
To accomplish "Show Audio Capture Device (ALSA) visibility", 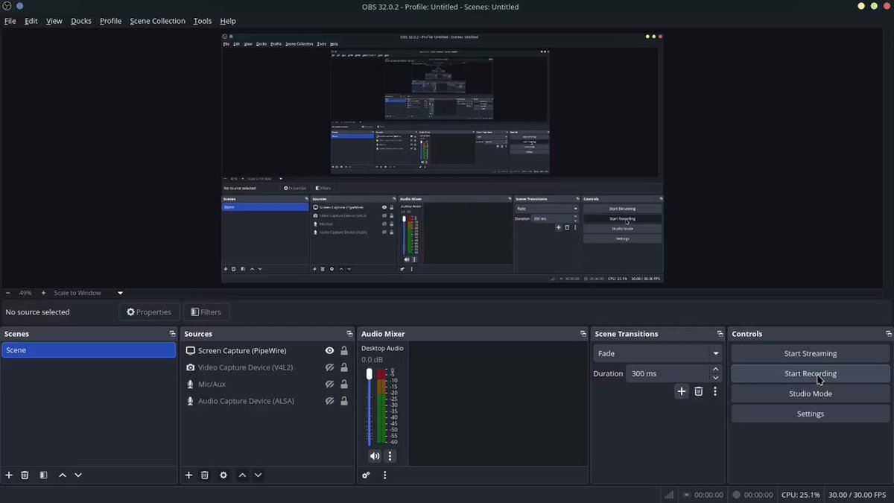I will pos(329,401).
